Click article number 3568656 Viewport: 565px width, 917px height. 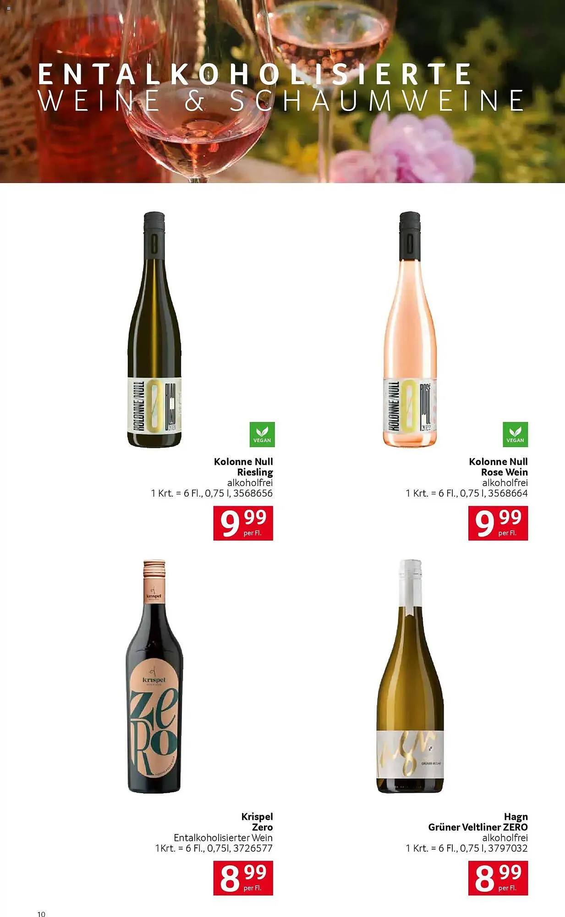click(x=253, y=493)
